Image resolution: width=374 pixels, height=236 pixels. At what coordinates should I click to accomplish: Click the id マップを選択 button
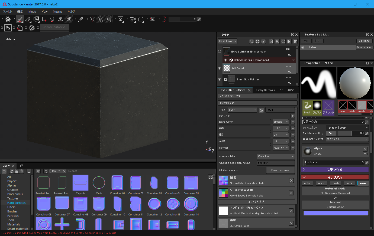tap(256, 202)
